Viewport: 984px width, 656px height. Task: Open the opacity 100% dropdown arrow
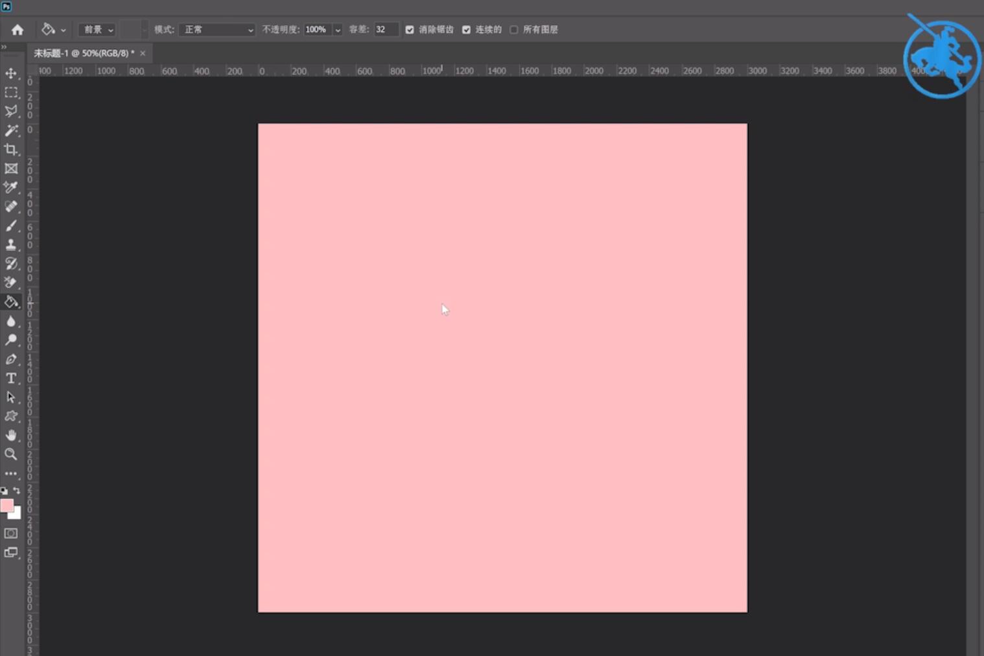[338, 30]
